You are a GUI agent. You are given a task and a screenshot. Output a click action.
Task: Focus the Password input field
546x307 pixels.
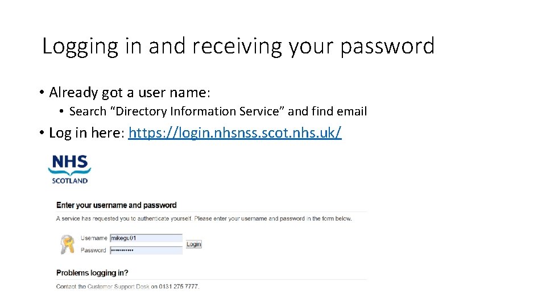tap(146, 250)
